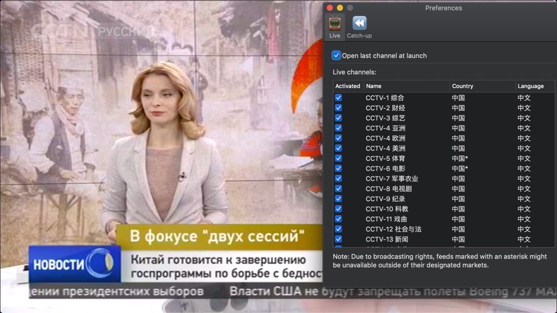Select the CCTV-7 军事农业 name cell
This screenshot has height=313, width=557.
tap(392, 179)
